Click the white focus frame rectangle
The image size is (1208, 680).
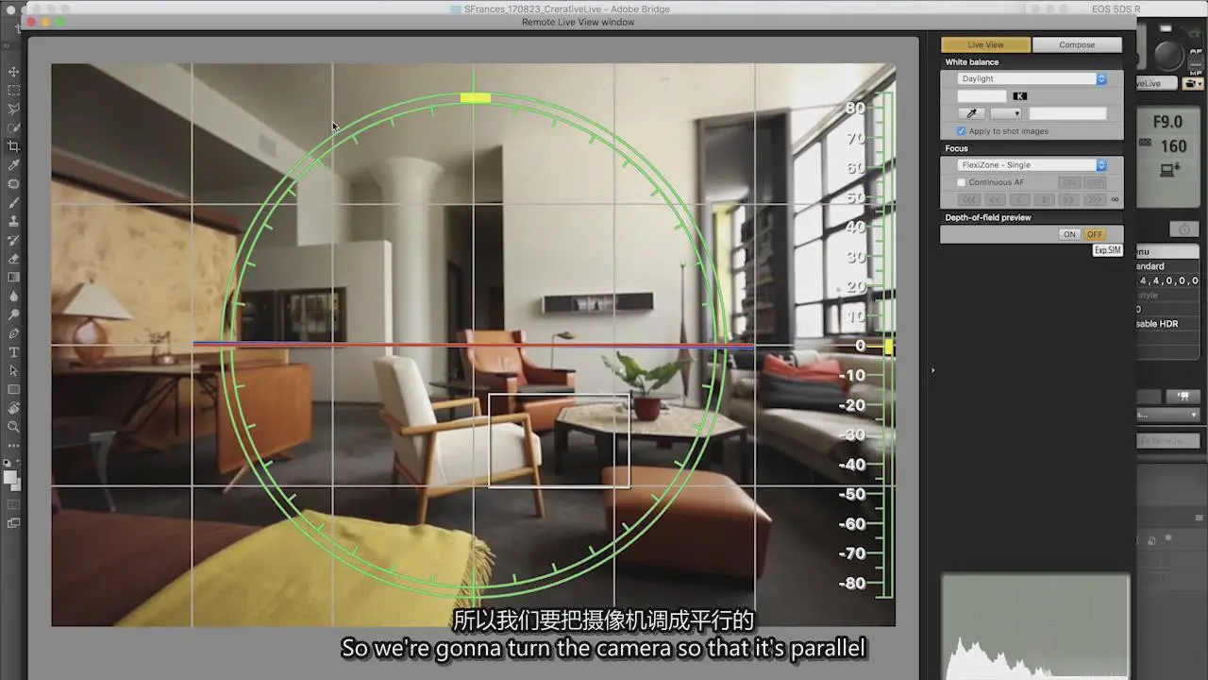click(x=559, y=440)
